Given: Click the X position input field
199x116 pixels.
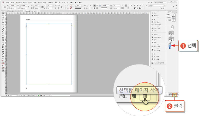Looking at the screenshot, I should point(13,6).
